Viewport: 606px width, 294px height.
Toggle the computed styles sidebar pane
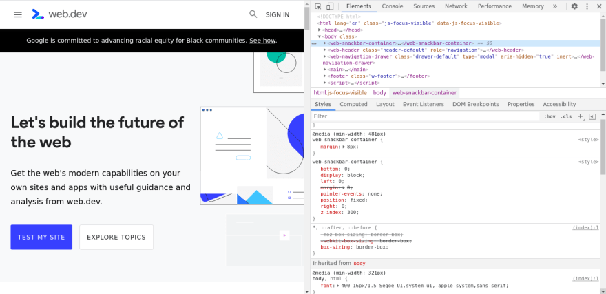coord(592,116)
